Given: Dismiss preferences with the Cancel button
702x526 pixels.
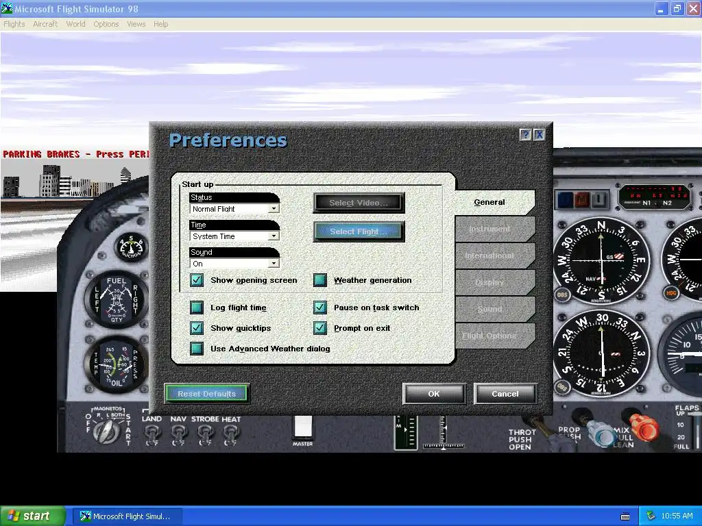Looking at the screenshot, I should click(x=505, y=394).
